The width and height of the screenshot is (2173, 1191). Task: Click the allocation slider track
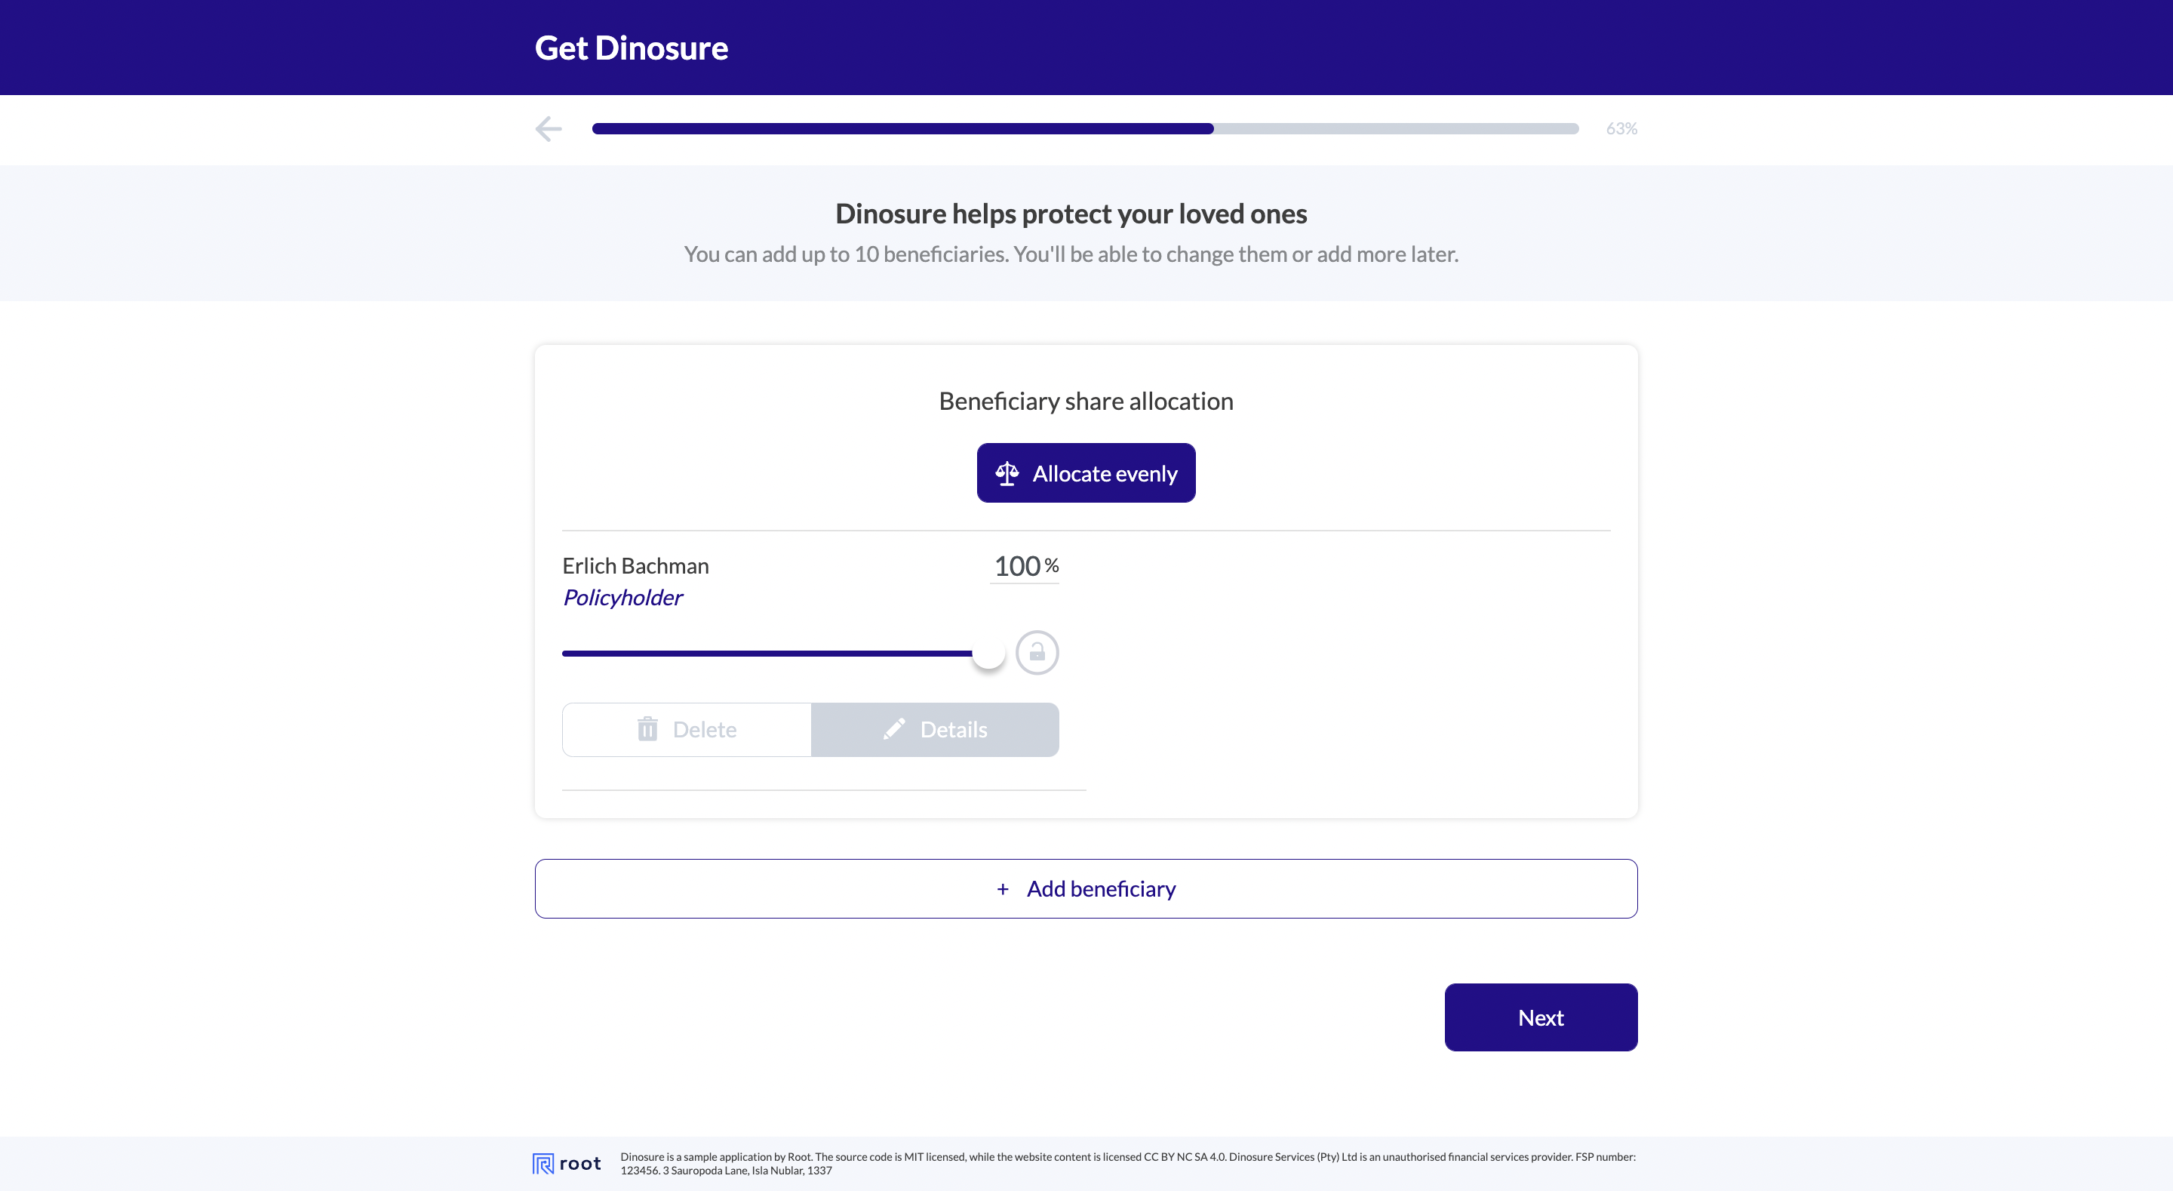759,654
